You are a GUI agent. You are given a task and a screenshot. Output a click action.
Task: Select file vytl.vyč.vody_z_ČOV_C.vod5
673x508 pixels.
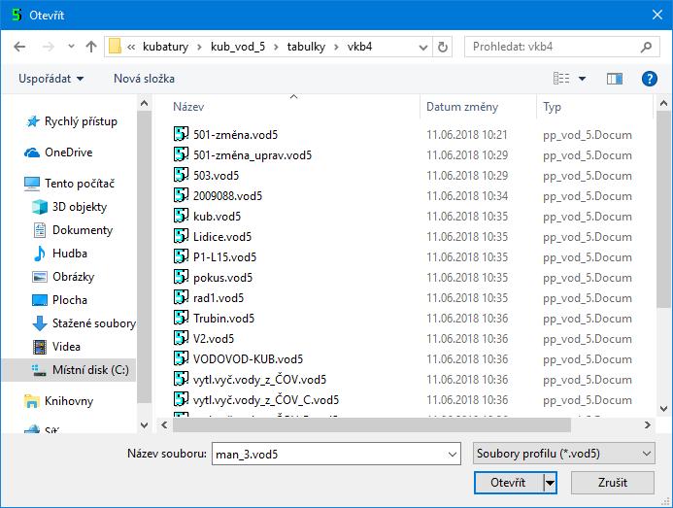(x=266, y=400)
